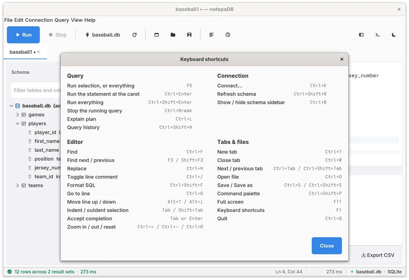Open the terminal prompt toolbar icon
The height and width of the screenshot is (280, 409).
click(x=378, y=35)
